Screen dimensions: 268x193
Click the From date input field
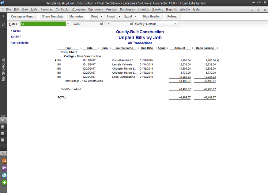tap(90, 24)
